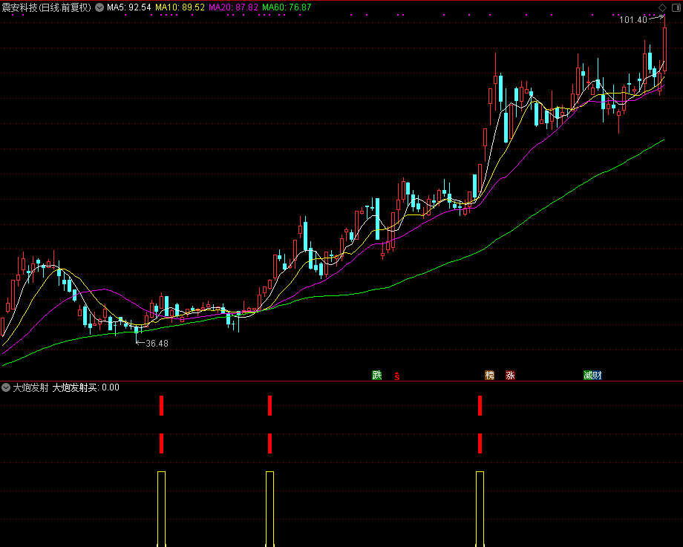Click the 36.48 low price label
Screen dimensions: 683x547
[x=157, y=343]
